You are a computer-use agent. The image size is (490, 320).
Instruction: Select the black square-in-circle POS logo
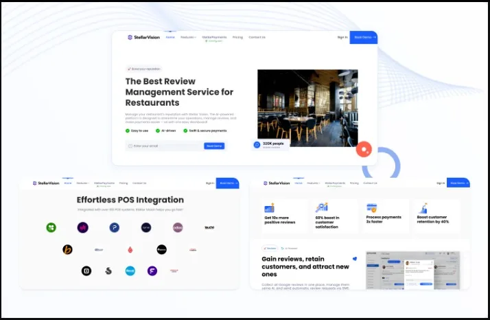pyautogui.click(x=86, y=271)
